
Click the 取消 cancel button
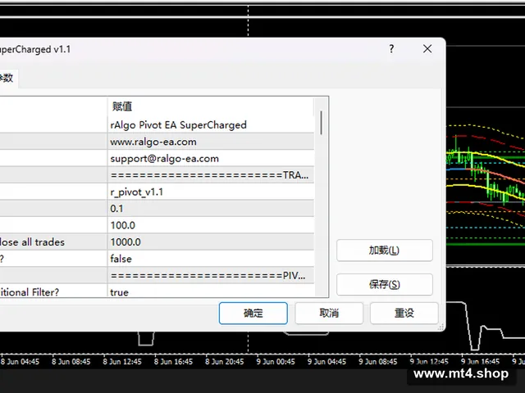click(329, 313)
